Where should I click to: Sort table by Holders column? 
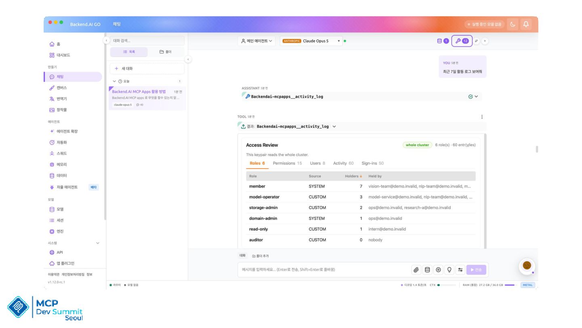point(353,176)
